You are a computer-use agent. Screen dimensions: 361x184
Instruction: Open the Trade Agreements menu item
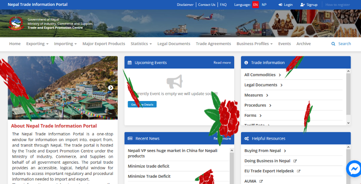coord(213,44)
